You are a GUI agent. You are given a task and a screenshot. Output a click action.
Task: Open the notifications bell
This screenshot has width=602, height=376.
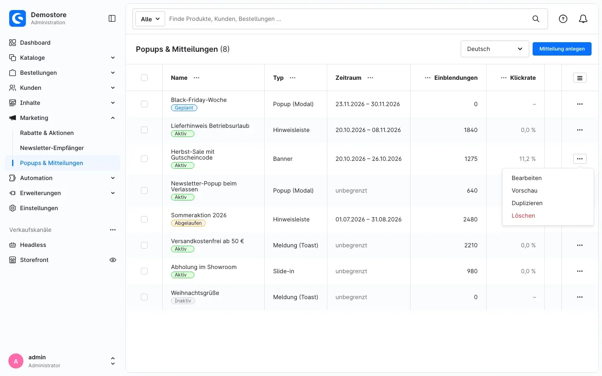click(583, 19)
